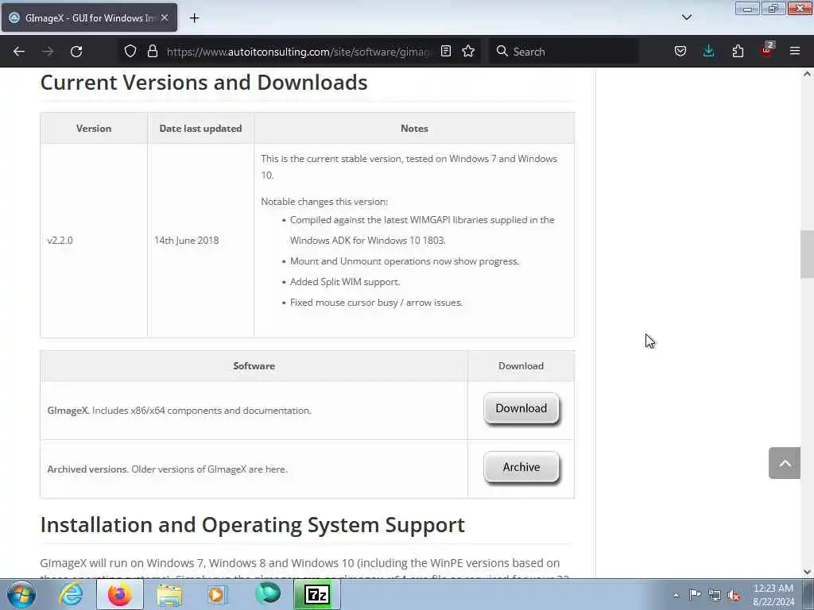Go back to the previous page
Image resolution: width=814 pixels, height=610 pixels.
click(19, 52)
